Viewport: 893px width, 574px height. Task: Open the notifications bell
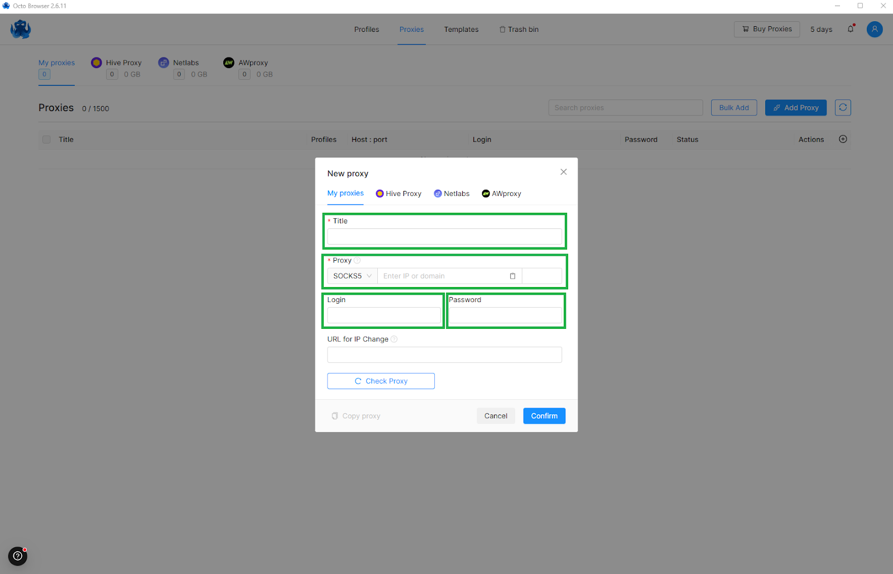(851, 29)
